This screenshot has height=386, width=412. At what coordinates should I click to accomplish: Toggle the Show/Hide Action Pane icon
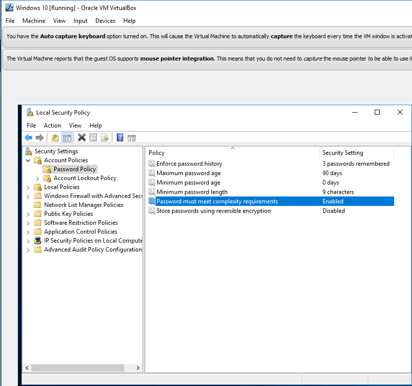point(132,138)
